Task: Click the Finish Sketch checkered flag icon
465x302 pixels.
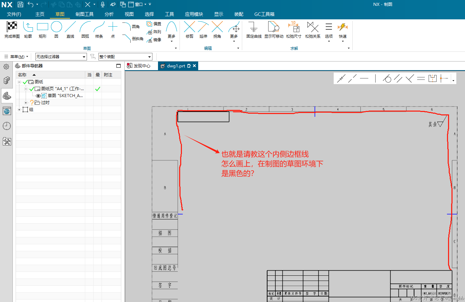Action: point(12,27)
